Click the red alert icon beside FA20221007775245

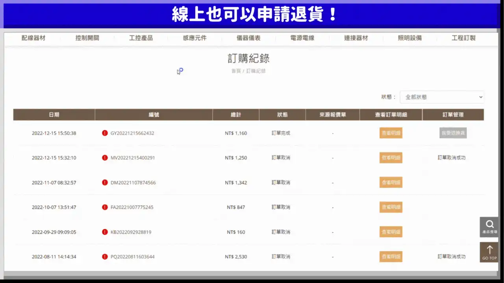[x=105, y=207]
